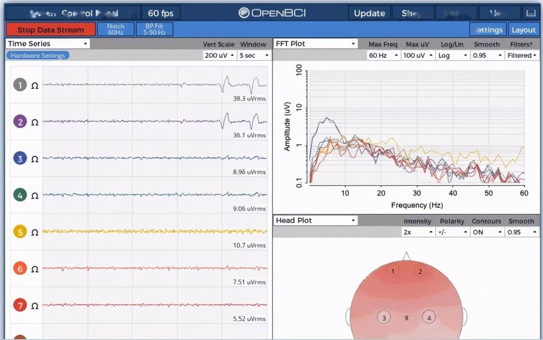The width and height of the screenshot is (543, 340).
Task: Open the FFT Smooth 0.95 dropdown
Action: [487, 56]
